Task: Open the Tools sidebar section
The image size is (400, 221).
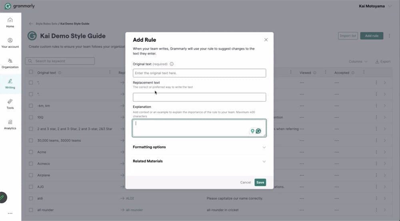Action: pos(10,104)
